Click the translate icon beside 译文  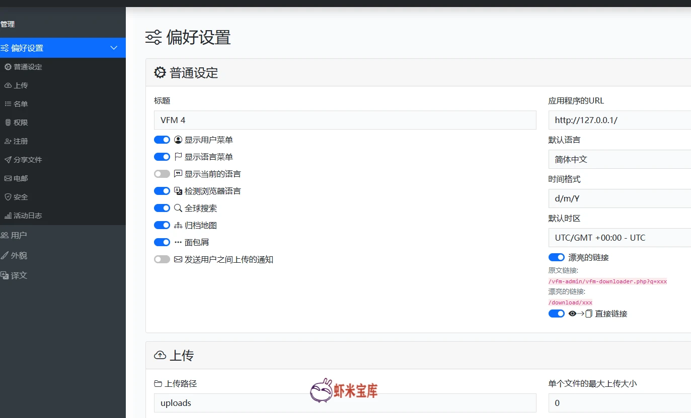[x=5, y=275]
